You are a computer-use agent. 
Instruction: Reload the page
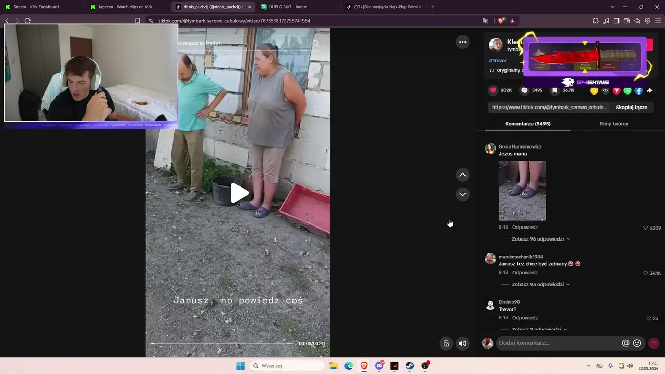28,21
